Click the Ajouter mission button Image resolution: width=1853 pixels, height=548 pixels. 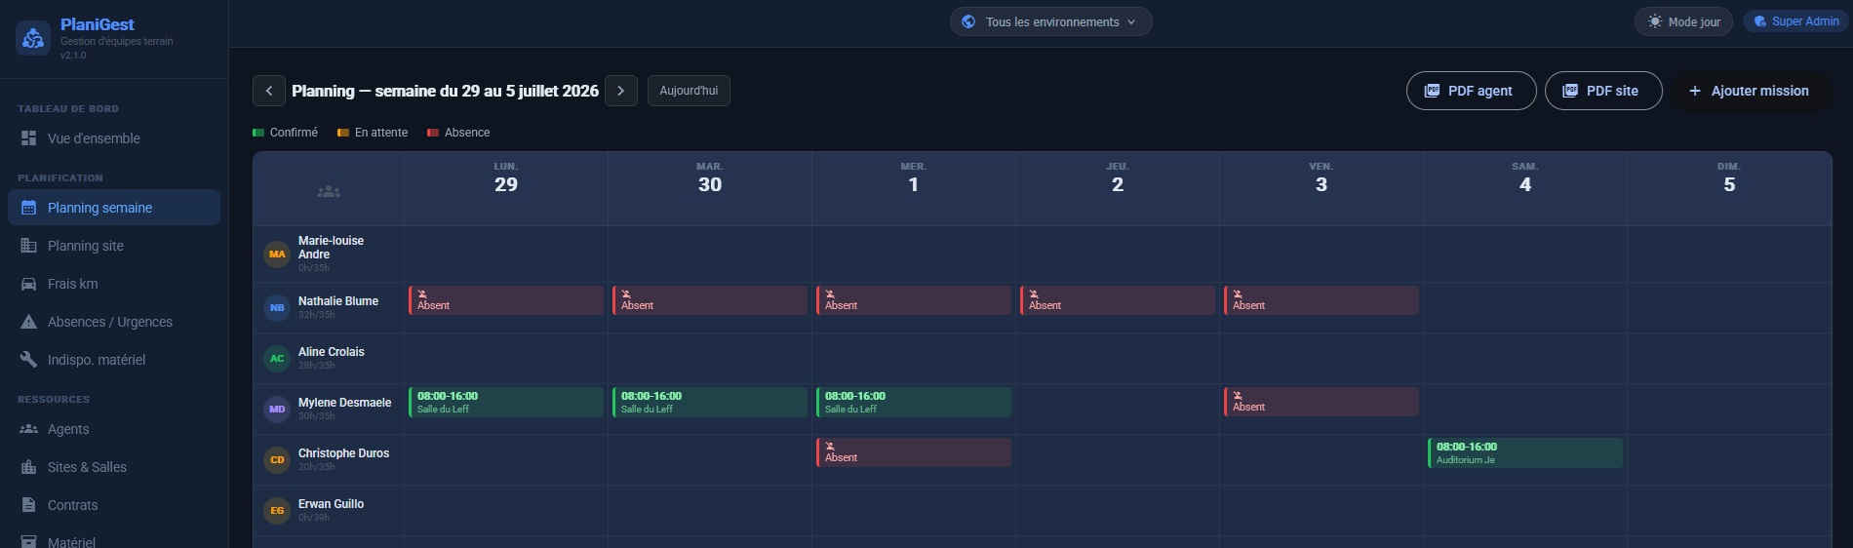[1750, 91]
